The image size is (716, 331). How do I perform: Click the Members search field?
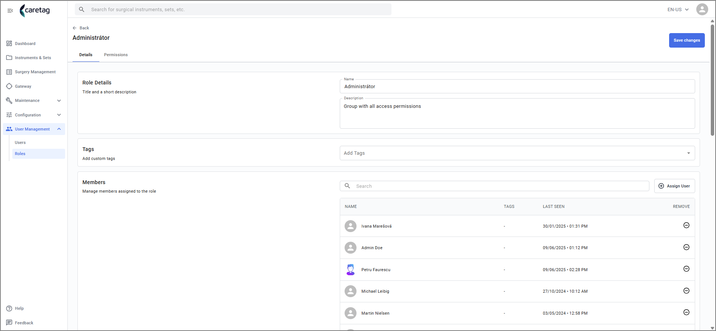point(494,186)
